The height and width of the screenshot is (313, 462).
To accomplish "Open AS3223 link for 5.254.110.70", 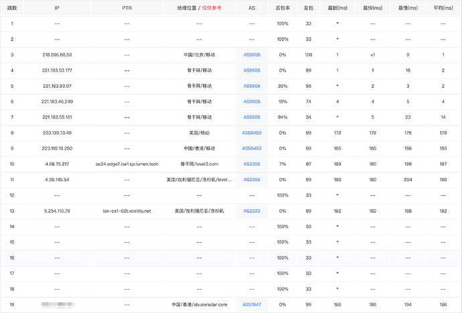I will tap(252, 211).
